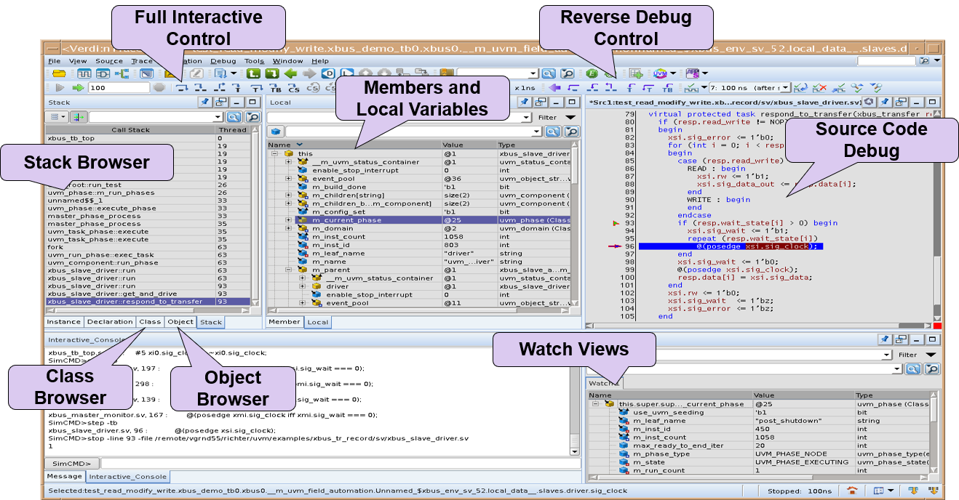Pin the Stack panel
The image size is (959, 500).
pos(205,102)
